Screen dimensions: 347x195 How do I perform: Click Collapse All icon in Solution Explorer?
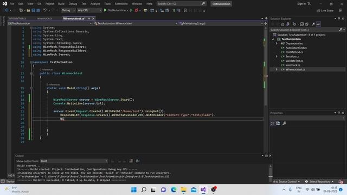(301, 24)
